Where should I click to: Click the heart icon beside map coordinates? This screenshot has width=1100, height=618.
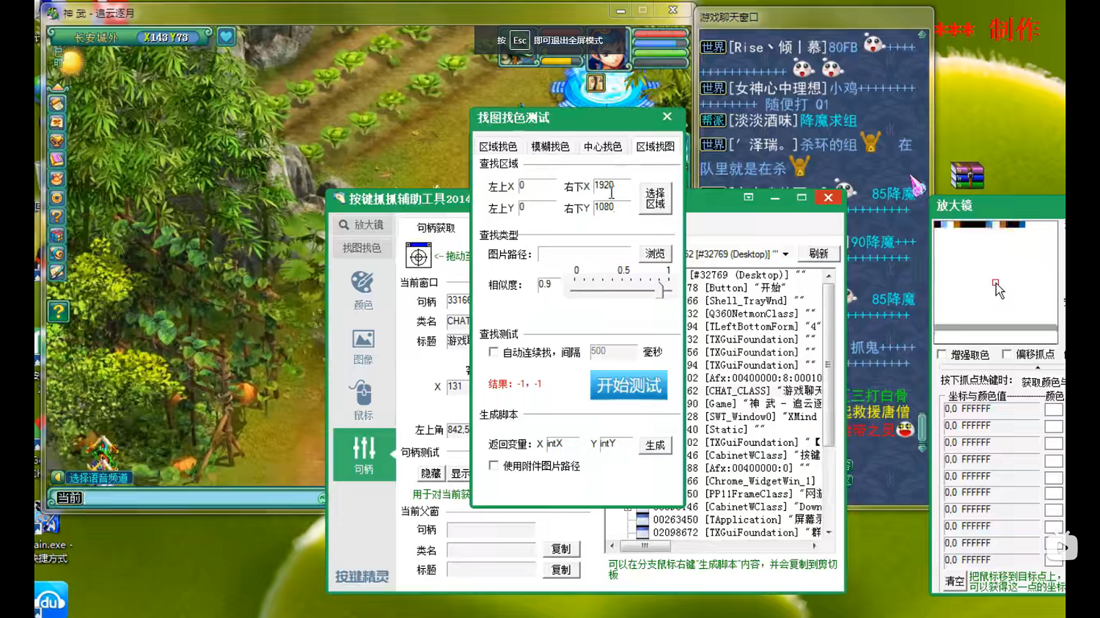click(x=226, y=36)
